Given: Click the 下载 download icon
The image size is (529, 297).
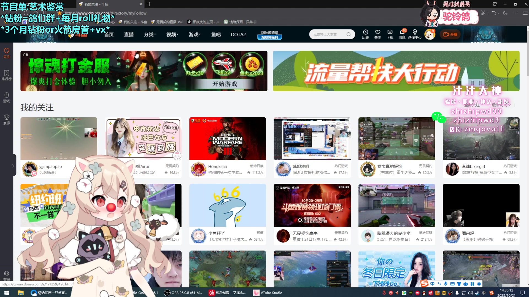Looking at the screenshot, I should 390,34.
